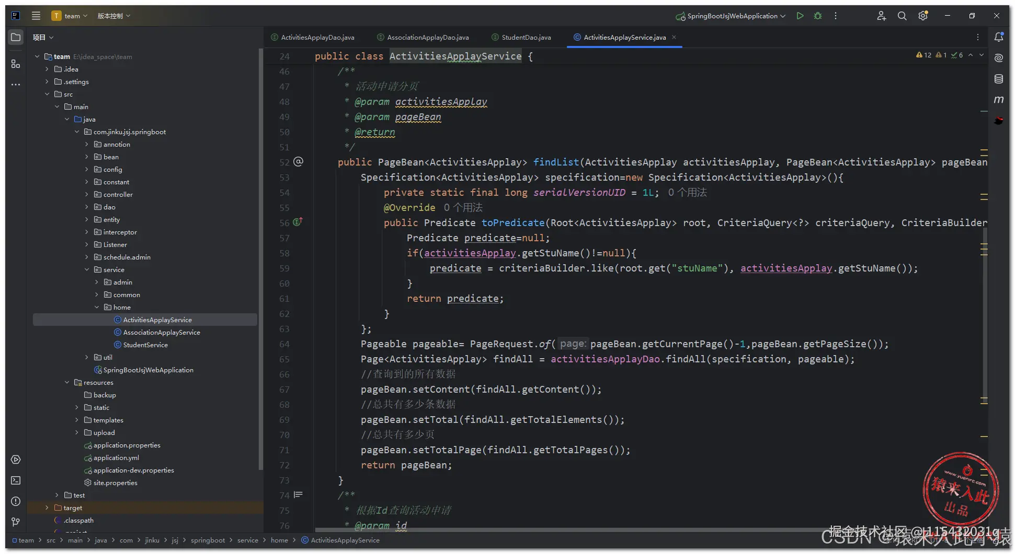Screen dimensions: 1015x554
Task: Run SpringBootJsjWebApplication
Action: [800, 16]
